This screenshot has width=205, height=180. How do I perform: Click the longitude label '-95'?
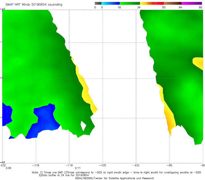(170, 165)
